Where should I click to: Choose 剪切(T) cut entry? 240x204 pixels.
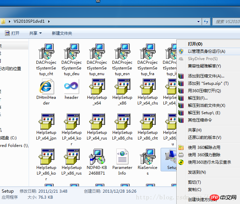(x=194, y=182)
